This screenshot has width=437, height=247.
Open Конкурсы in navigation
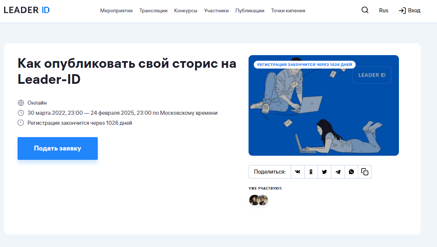pos(185,11)
